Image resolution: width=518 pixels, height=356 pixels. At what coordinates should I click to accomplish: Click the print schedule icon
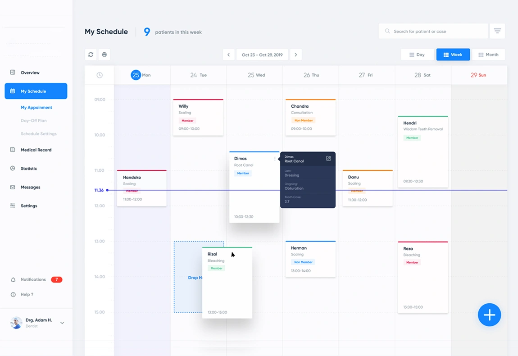(x=104, y=54)
